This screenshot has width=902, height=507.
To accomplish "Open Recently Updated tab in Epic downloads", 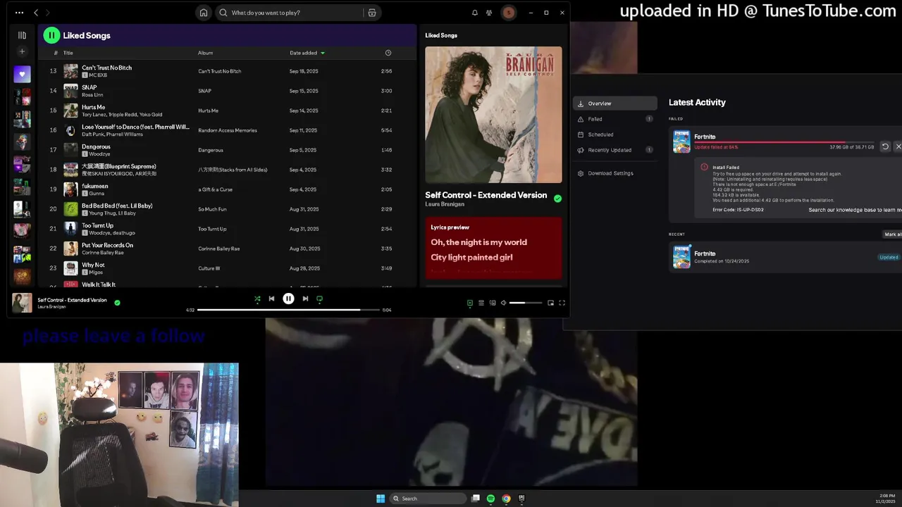I will (x=615, y=150).
